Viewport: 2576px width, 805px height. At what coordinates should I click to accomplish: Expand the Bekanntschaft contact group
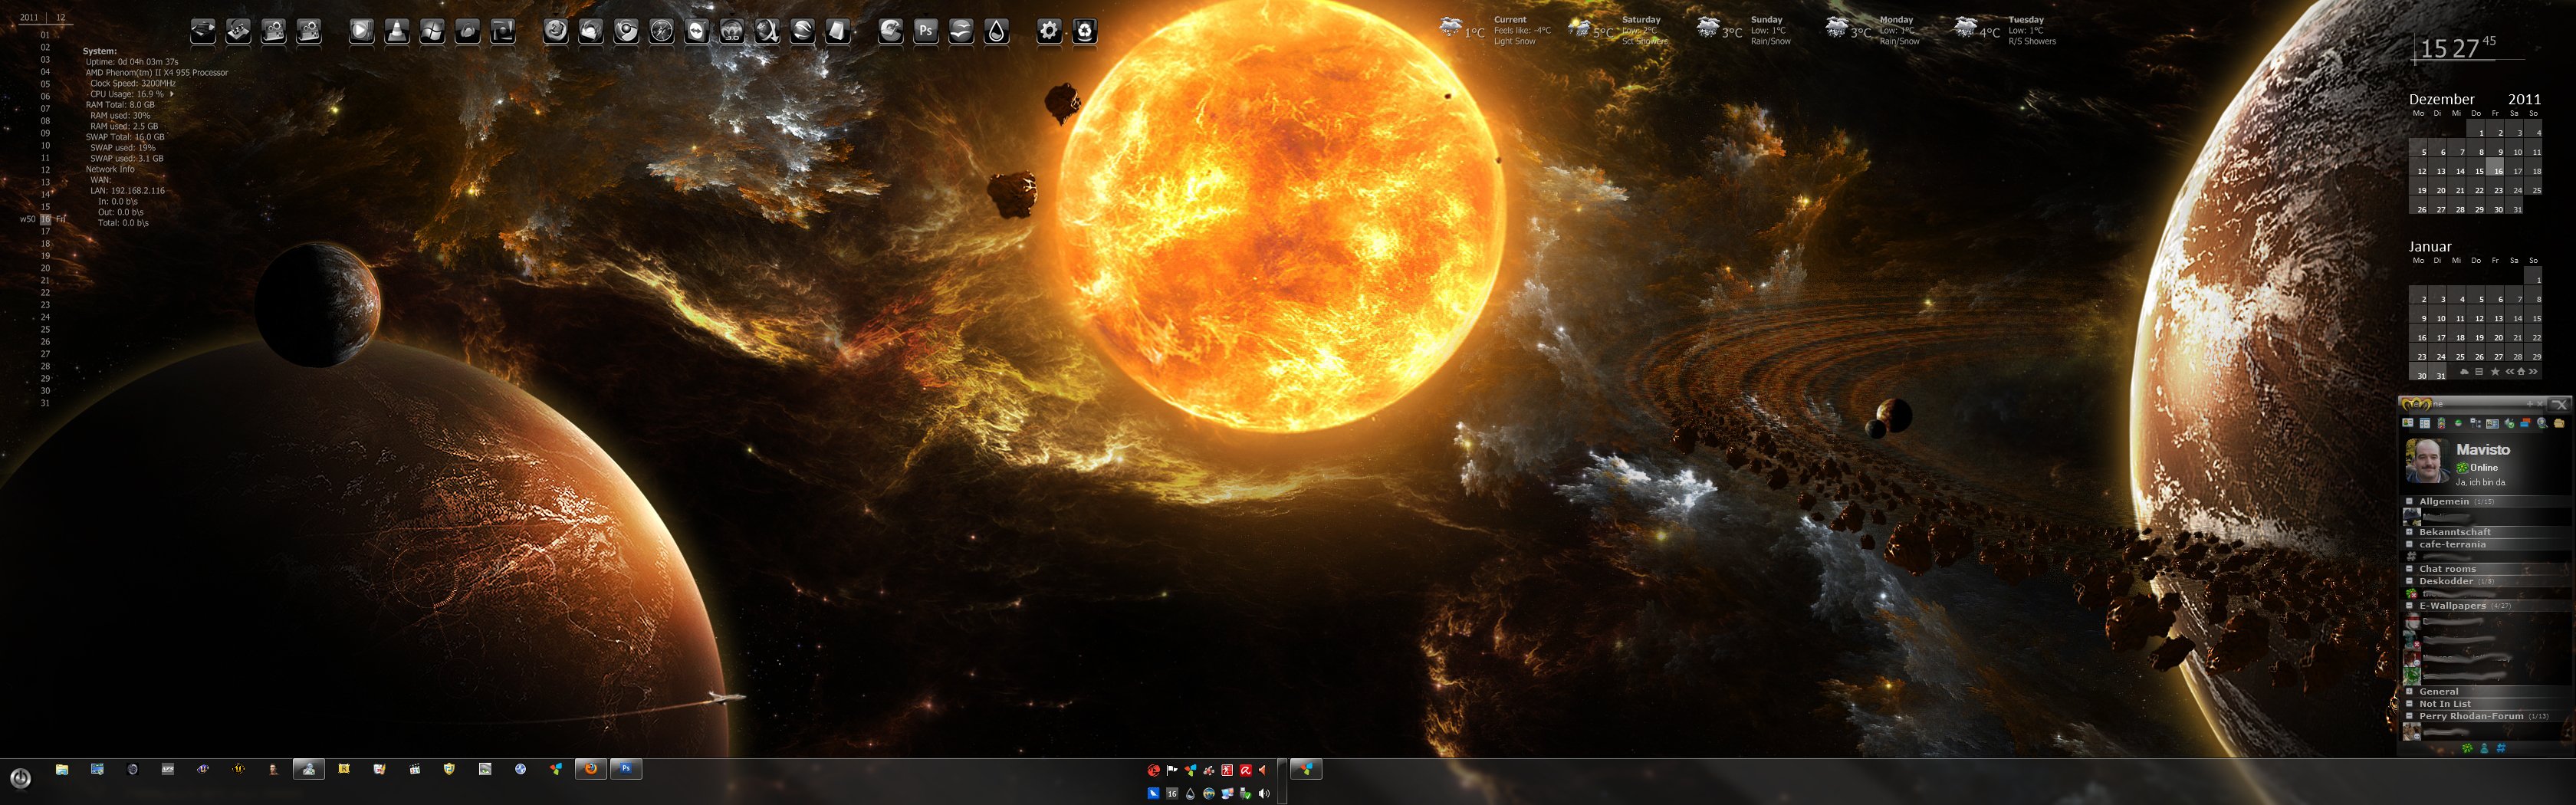2410,532
